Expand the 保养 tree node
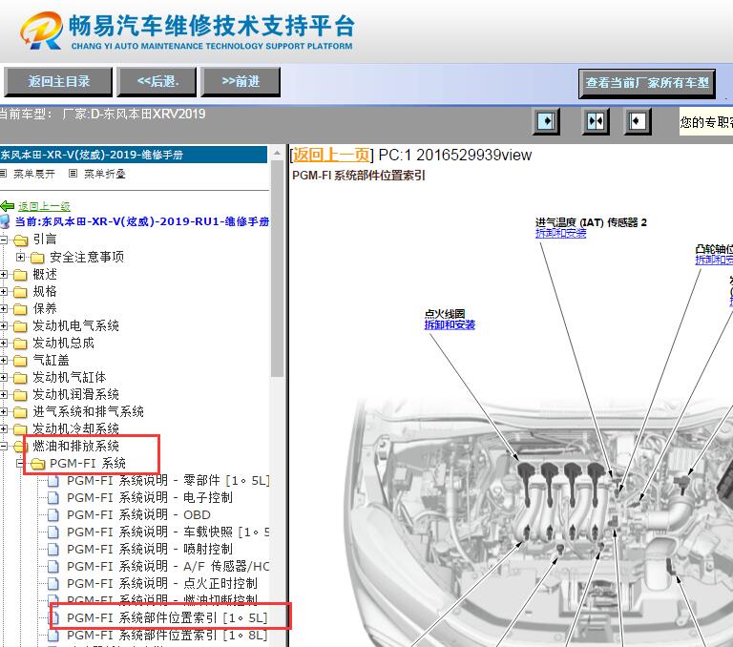 [4, 308]
